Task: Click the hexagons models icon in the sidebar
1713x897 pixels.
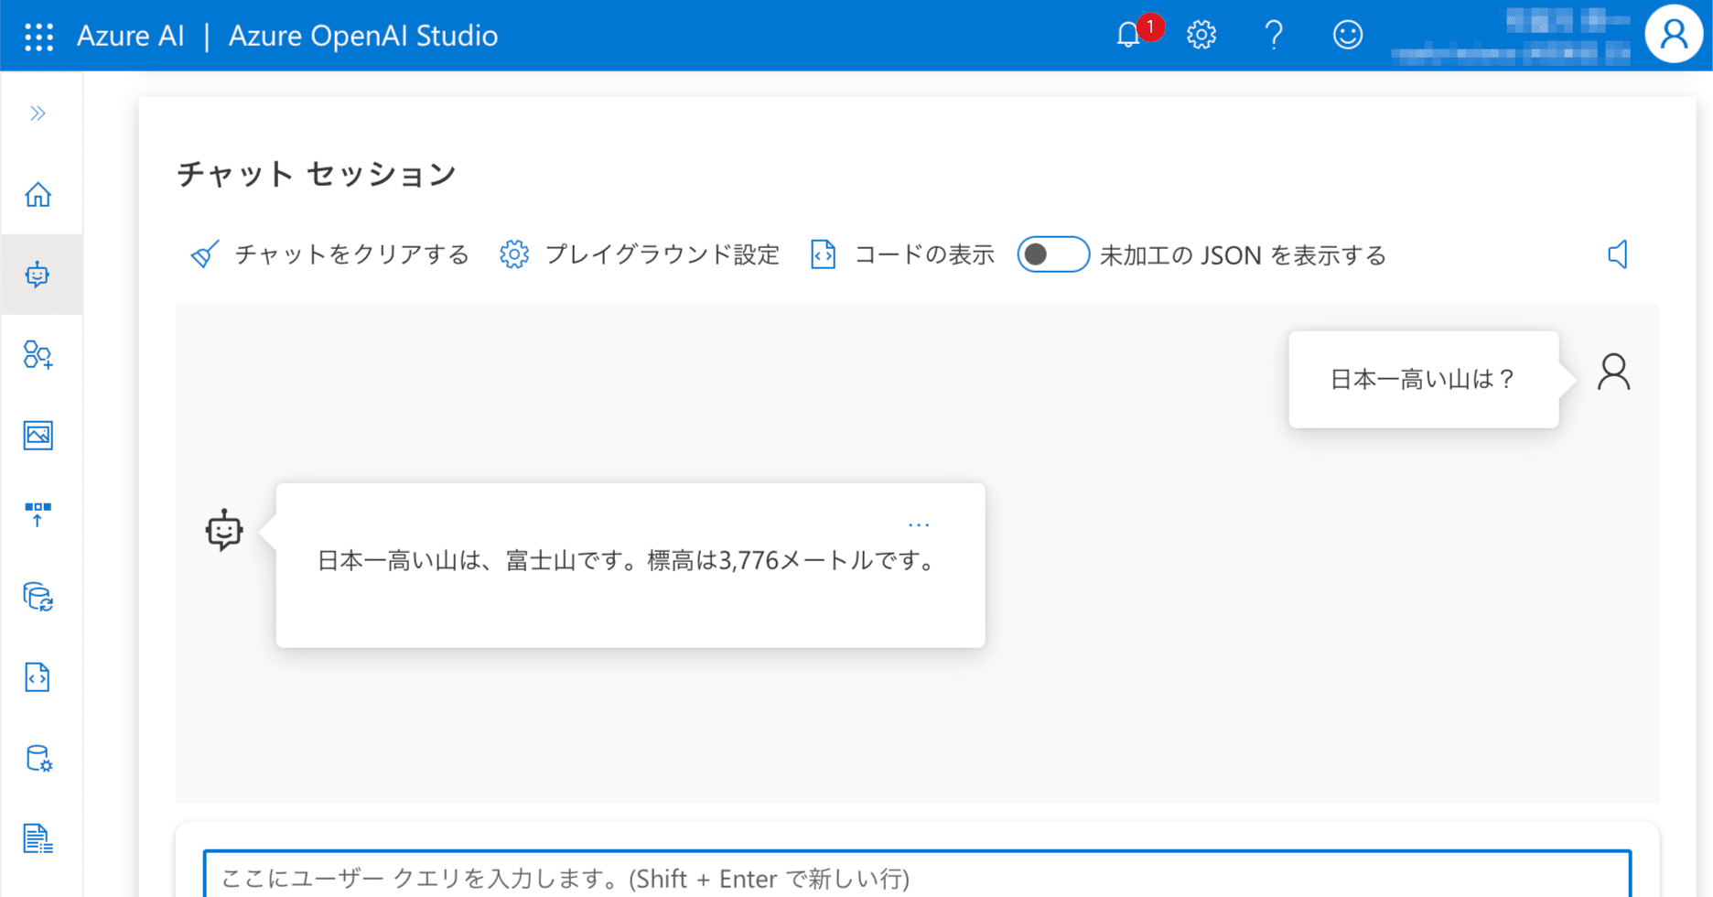Action: 39,356
